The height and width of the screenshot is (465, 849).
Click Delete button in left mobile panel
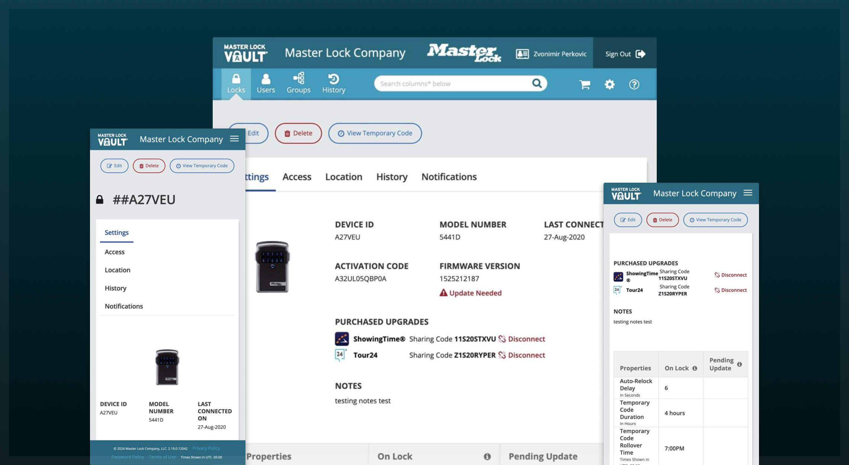(x=149, y=166)
